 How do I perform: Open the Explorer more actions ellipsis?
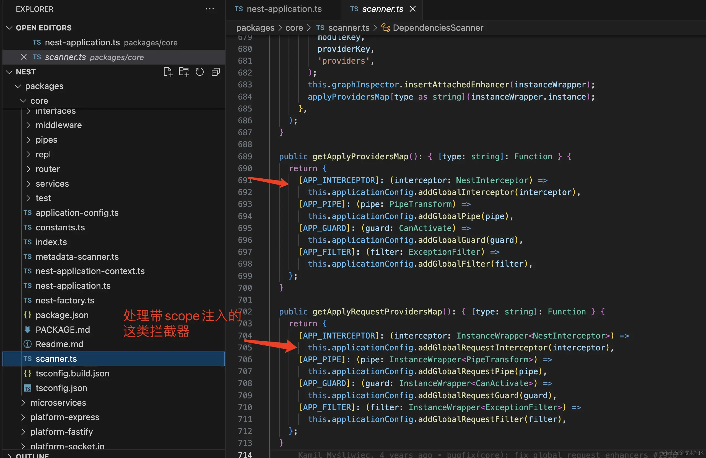tap(210, 9)
